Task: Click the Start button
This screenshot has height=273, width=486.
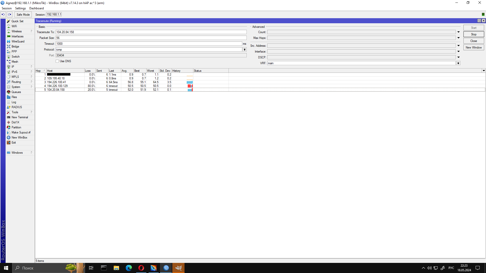Action: coord(474,28)
